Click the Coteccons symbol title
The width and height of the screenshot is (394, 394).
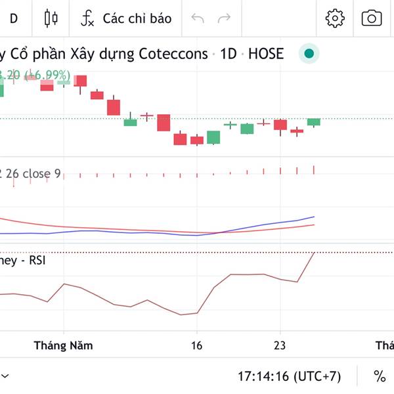105,54
